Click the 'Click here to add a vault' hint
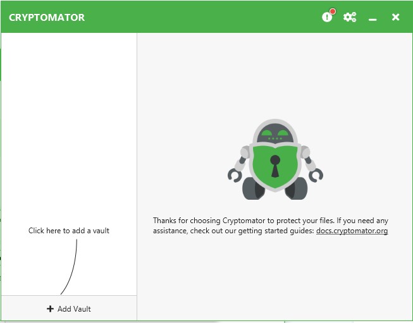Image resolution: width=413 pixels, height=323 pixels. point(69,231)
